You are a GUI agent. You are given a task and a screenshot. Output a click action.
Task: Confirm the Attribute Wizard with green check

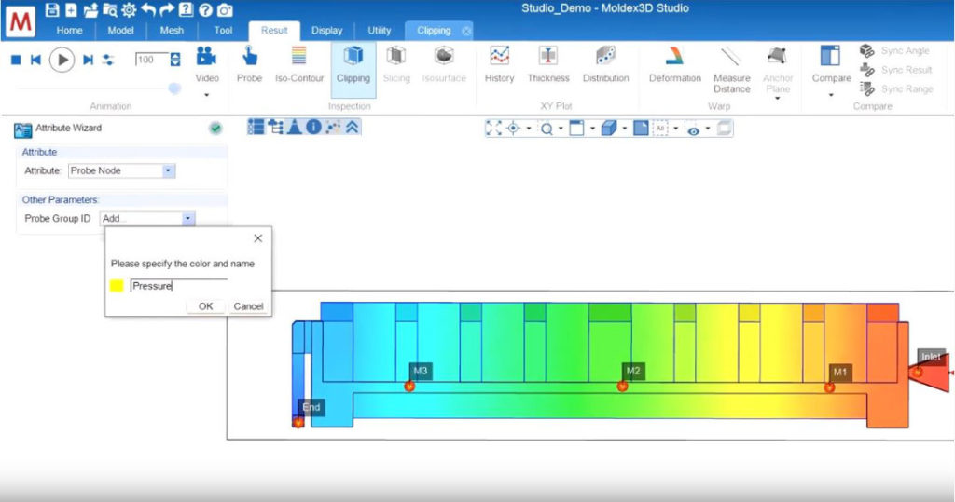pyautogui.click(x=215, y=129)
